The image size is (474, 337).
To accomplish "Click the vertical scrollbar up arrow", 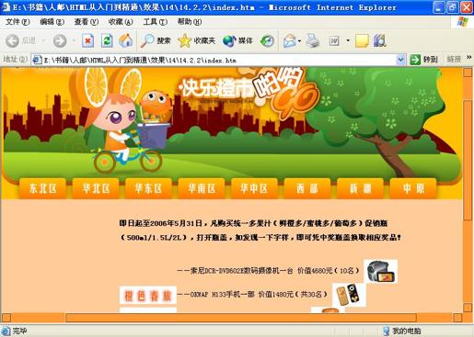I will [468, 73].
